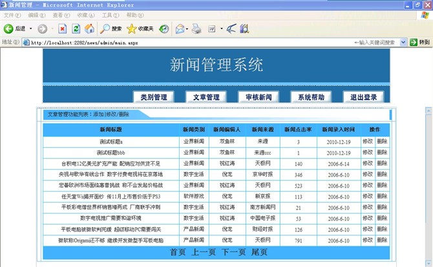
Task: Open the Favorites star icon
Action: (x=131, y=28)
